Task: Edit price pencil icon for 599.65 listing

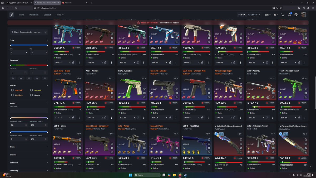Action: point(299,118)
